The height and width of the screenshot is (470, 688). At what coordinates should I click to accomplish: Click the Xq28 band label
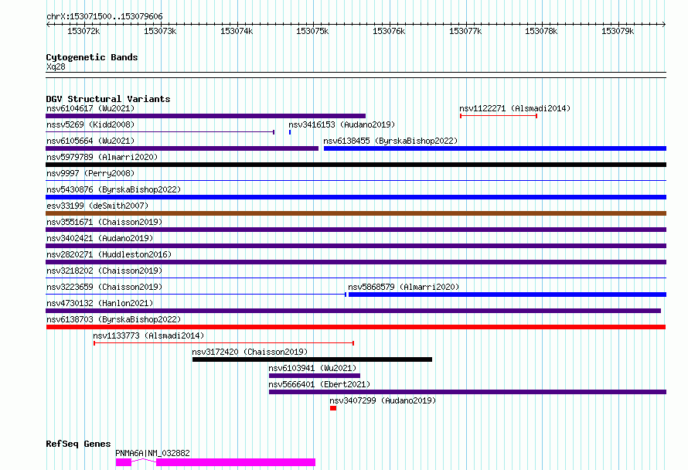(56, 66)
